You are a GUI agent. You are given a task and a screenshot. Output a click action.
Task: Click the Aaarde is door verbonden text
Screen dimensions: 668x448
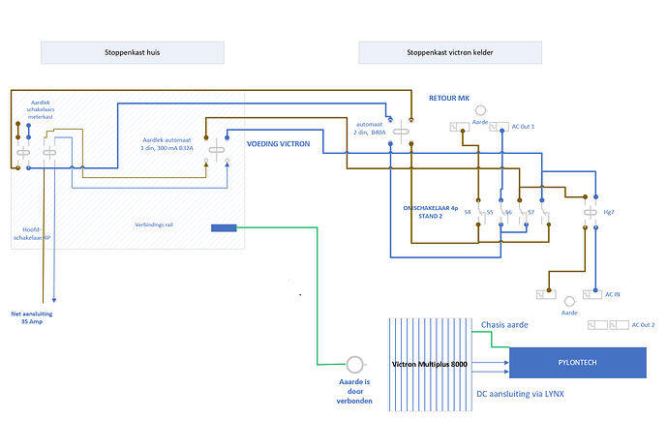point(354,391)
